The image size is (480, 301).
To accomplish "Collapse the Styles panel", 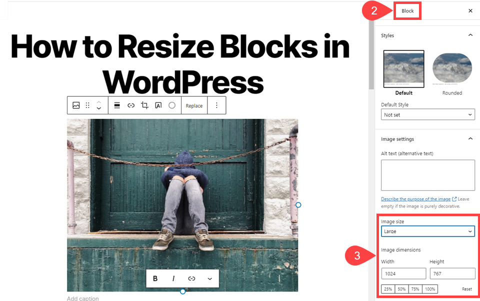I will point(470,35).
